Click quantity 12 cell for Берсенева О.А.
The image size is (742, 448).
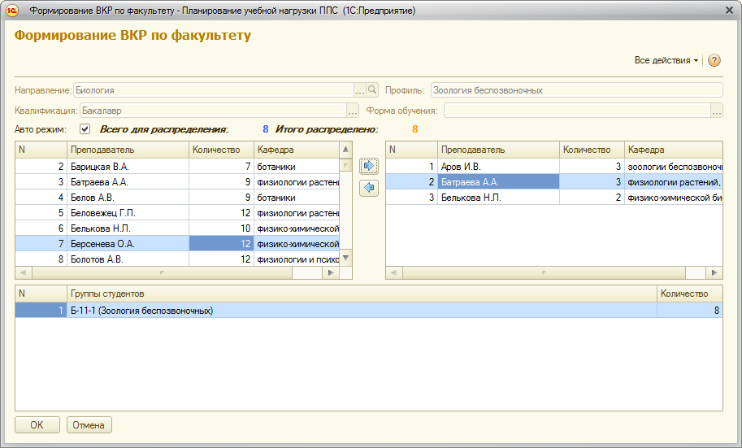(x=221, y=243)
